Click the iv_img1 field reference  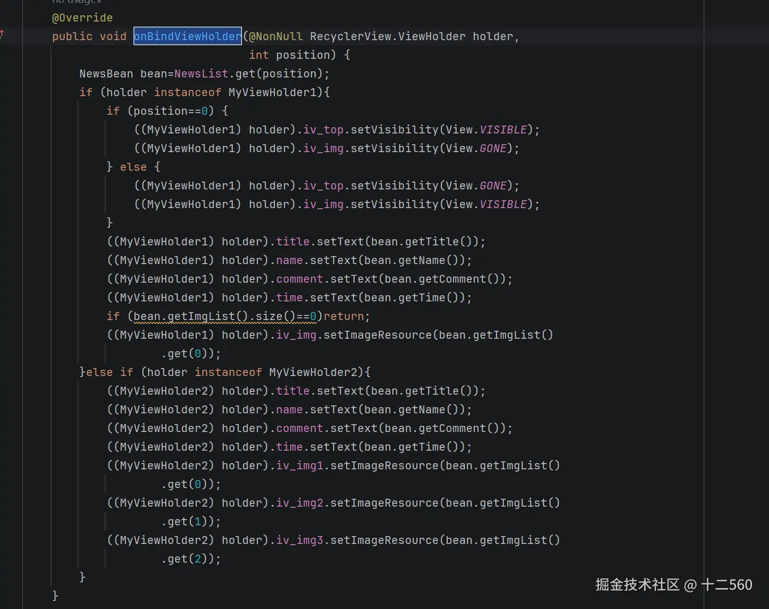tap(300, 465)
